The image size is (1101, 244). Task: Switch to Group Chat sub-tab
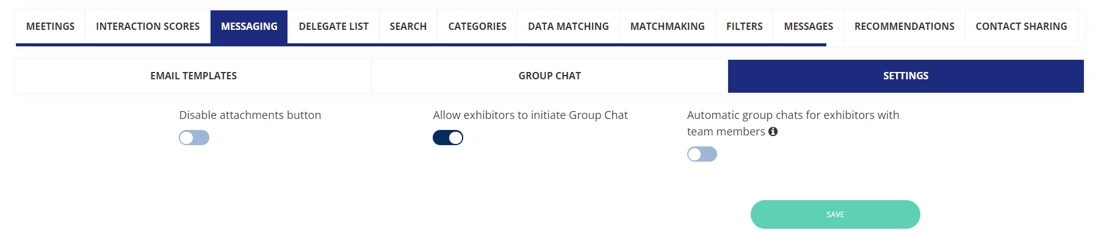click(x=549, y=76)
